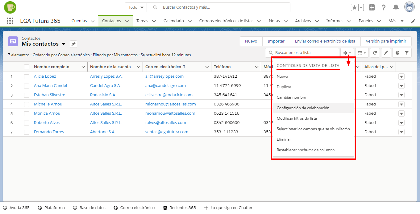Open the search scope dropdown Todo

[136, 7]
